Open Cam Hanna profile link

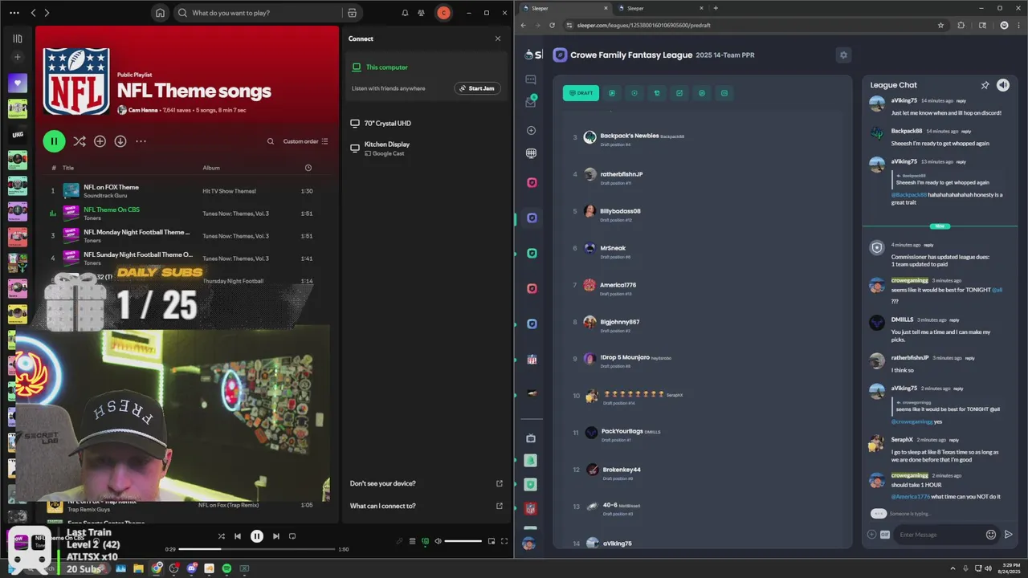(x=142, y=110)
